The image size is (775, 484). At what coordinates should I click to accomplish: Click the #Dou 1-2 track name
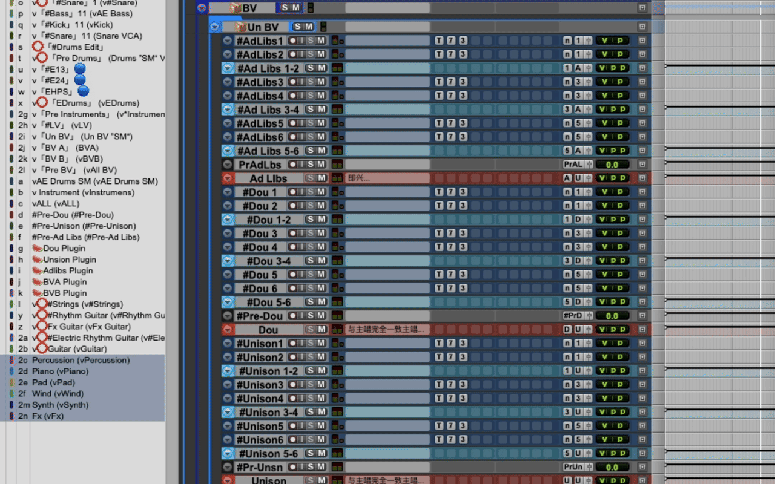coord(268,220)
